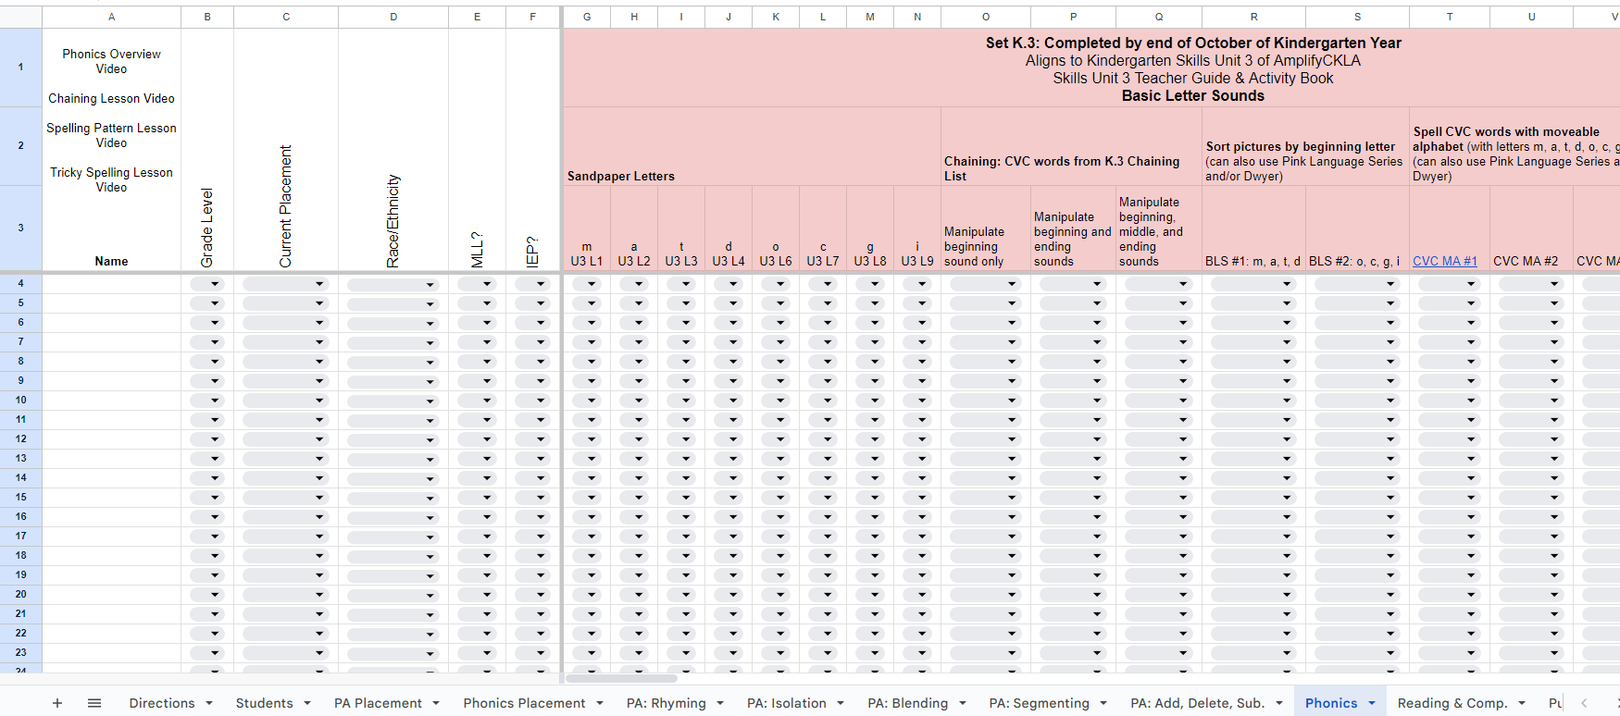Select the Name header cell
This screenshot has height=716, width=1620.
[x=111, y=262]
